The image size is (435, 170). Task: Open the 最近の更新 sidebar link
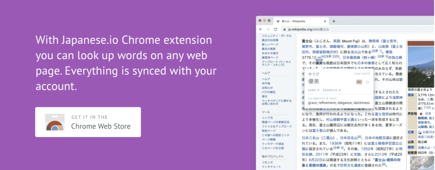point(268,49)
